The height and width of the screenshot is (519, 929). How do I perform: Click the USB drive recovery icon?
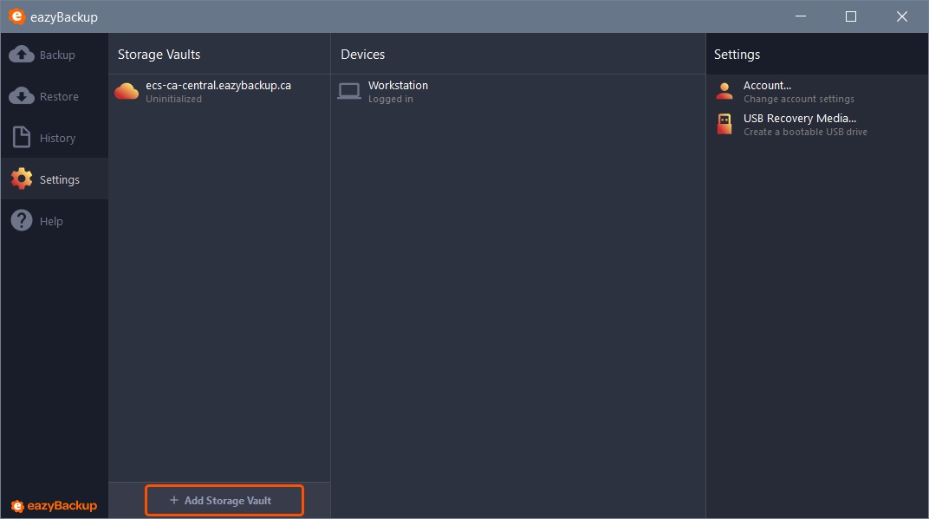click(x=724, y=125)
